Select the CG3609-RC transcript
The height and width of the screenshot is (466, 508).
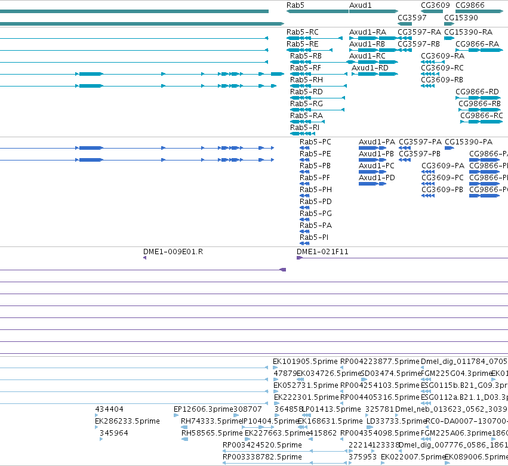(x=430, y=74)
